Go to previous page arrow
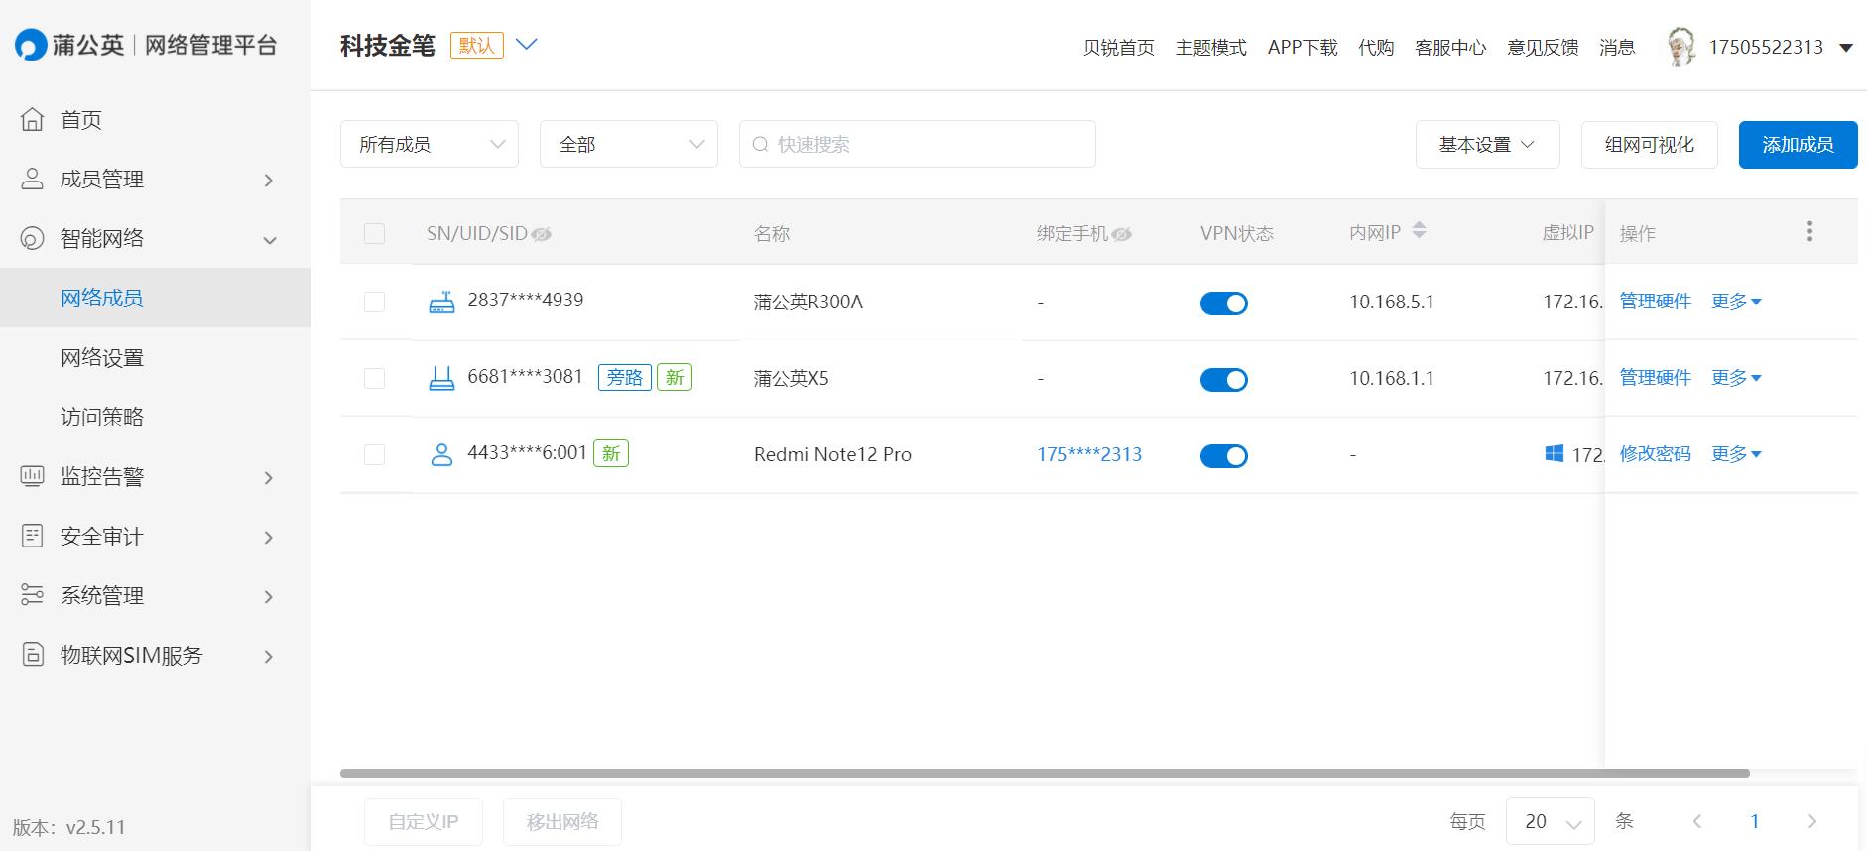 coord(1697,821)
